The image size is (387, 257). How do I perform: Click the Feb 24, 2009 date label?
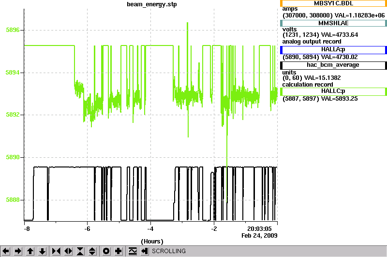259,236
